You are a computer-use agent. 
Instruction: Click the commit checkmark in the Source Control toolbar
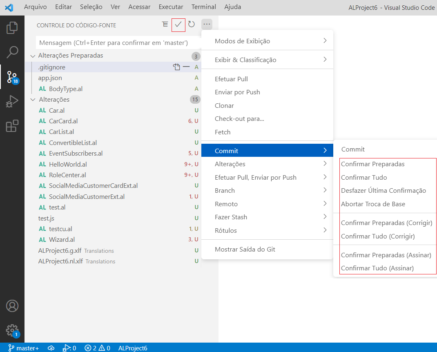point(178,25)
